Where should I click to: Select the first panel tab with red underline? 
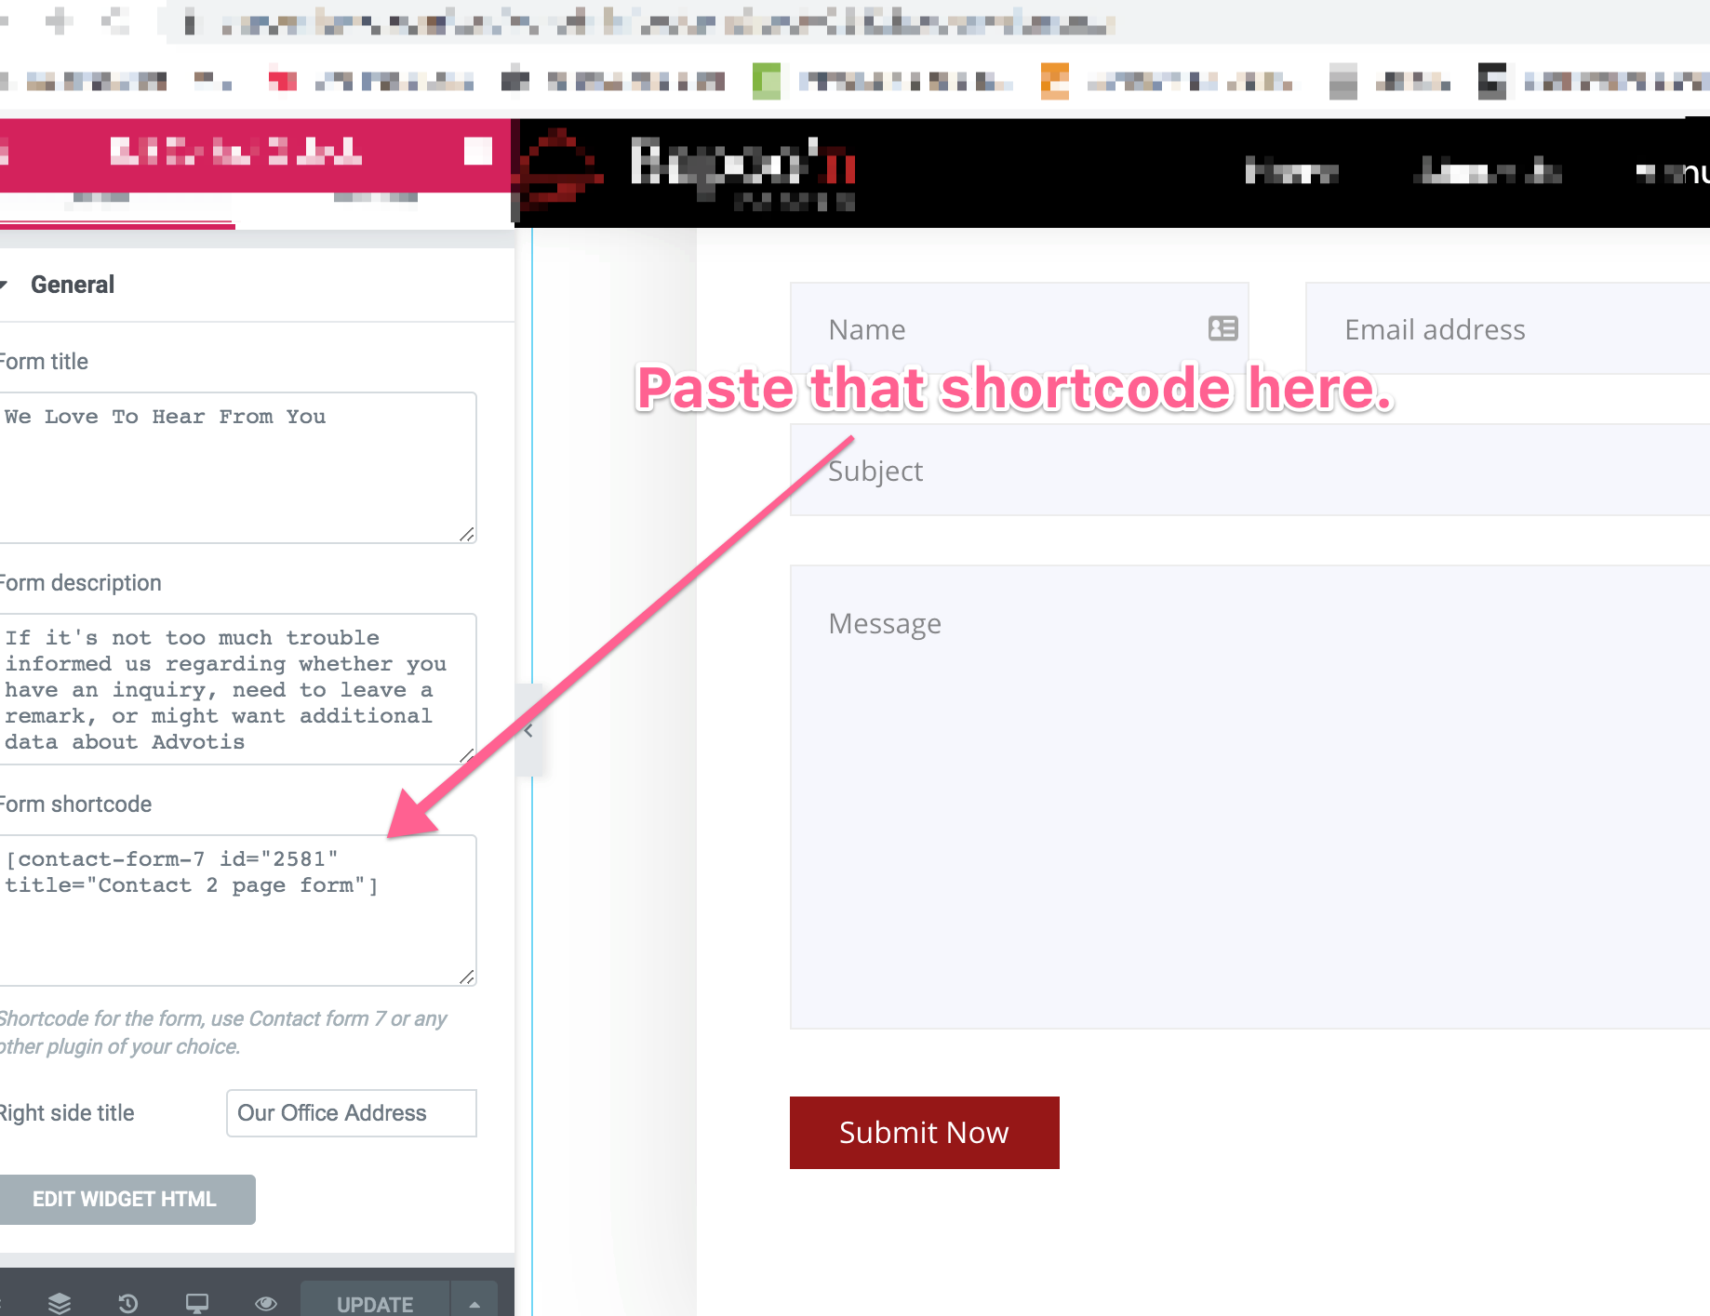click(x=100, y=199)
